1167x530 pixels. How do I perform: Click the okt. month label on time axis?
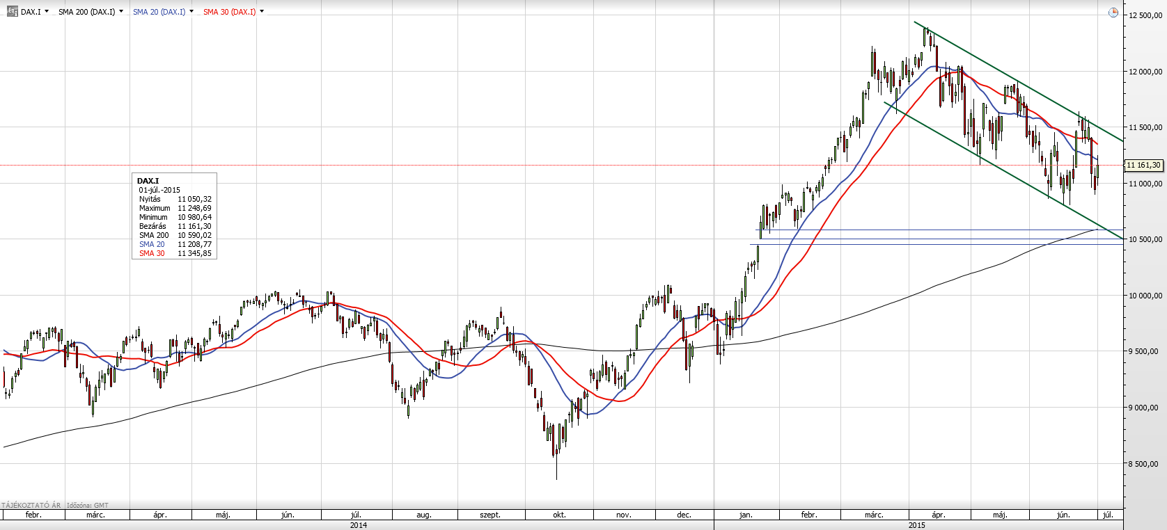click(x=559, y=515)
